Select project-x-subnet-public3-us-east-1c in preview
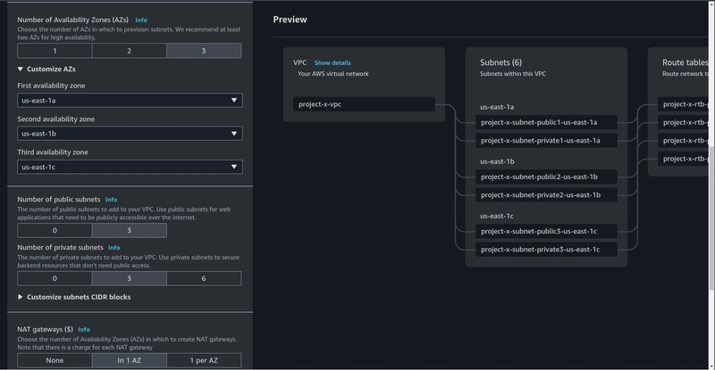715x370 pixels. [546, 231]
